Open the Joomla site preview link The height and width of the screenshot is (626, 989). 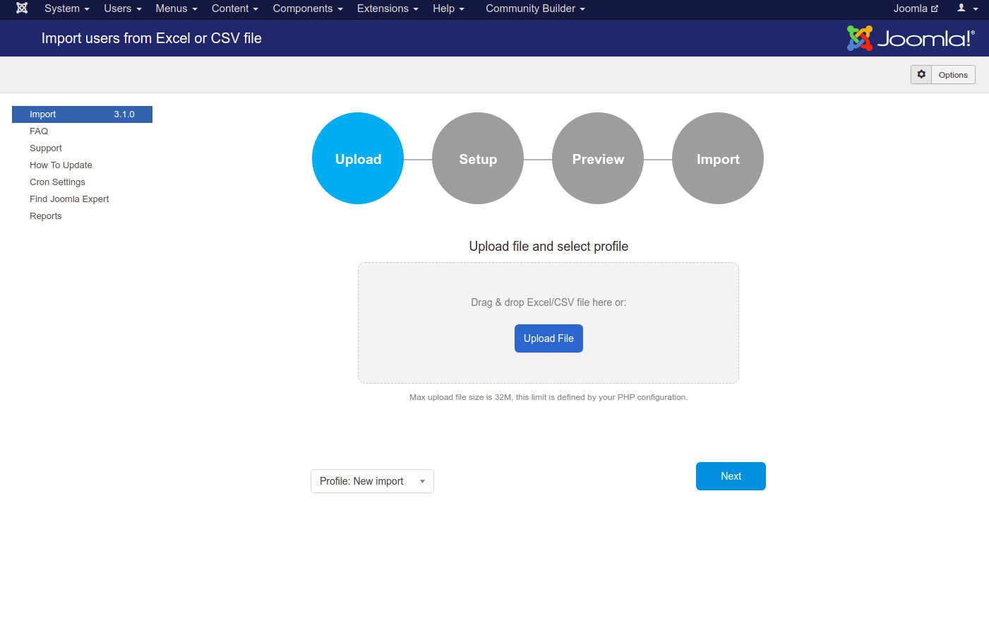pyautogui.click(x=915, y=8)
